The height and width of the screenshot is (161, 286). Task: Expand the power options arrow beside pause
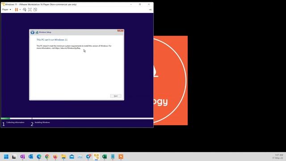20,10
